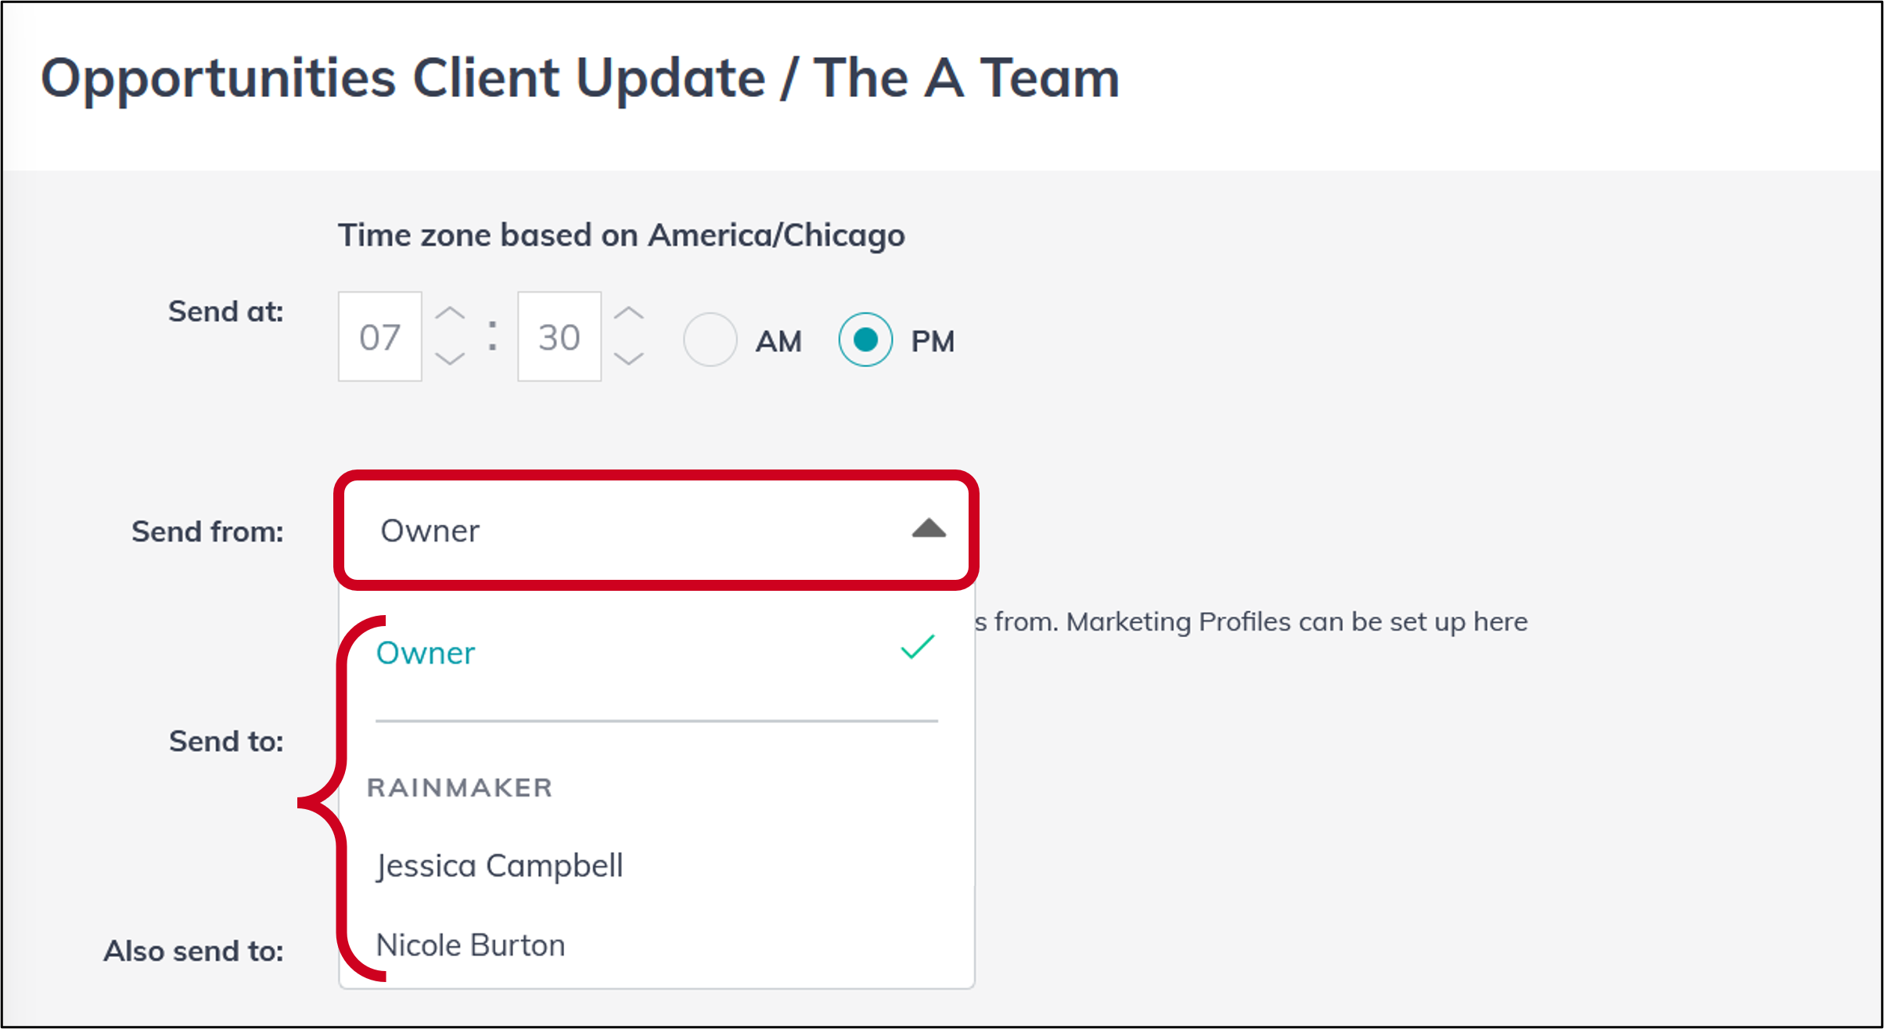Viewport: 1884px width, 1029px height.
Task: Decrease the hour with the down arrow
Action: pyautogui.click(x=450, y=359)
